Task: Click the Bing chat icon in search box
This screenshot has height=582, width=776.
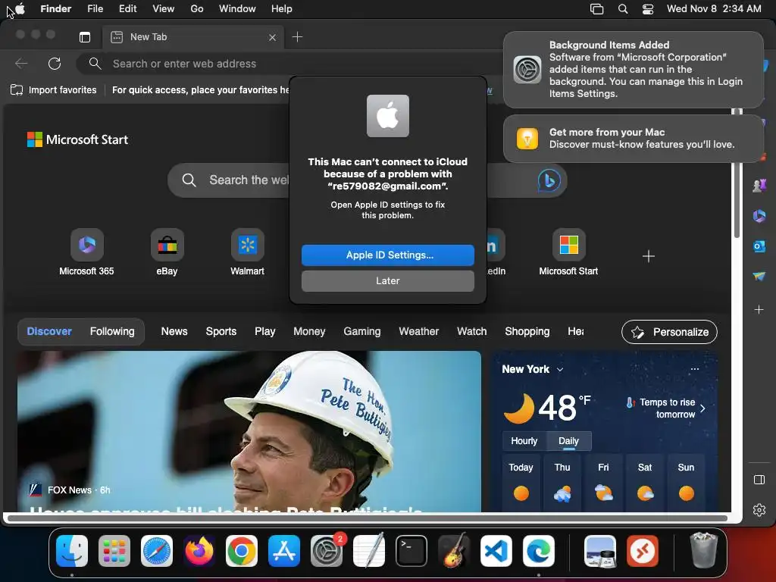Action: [549, 180]
